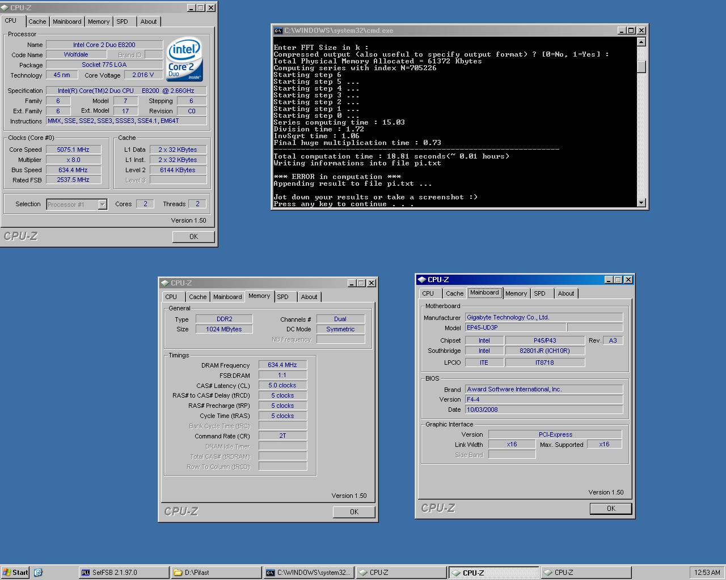Select the last CPU-Z taskbar button
The image size is (726, 580).
coord(586,573)
